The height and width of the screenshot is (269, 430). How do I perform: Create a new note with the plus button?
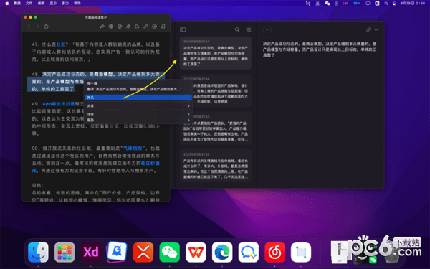click(267, 29)
